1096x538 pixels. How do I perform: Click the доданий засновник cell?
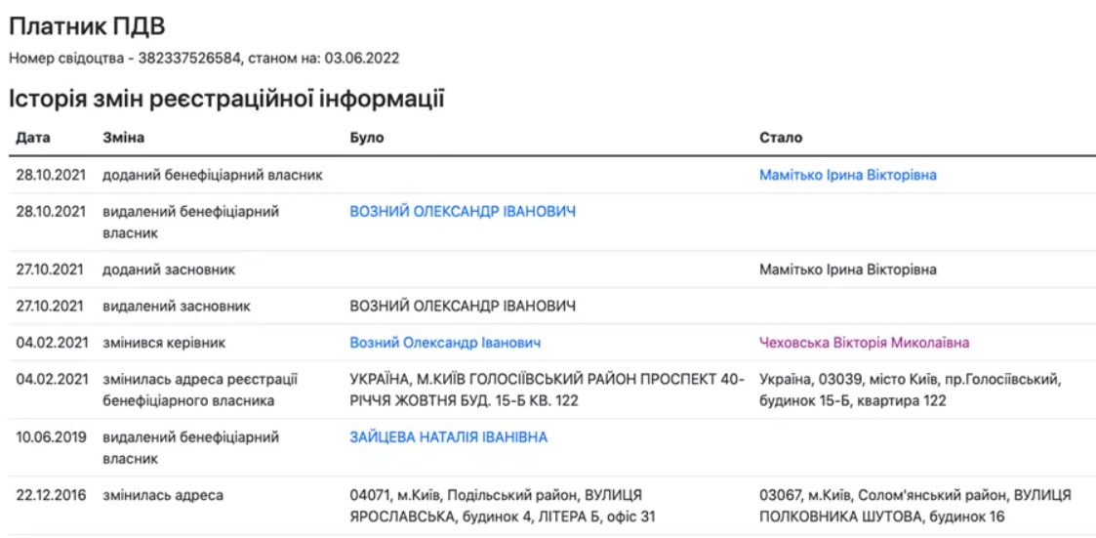(x=169, y=269)
